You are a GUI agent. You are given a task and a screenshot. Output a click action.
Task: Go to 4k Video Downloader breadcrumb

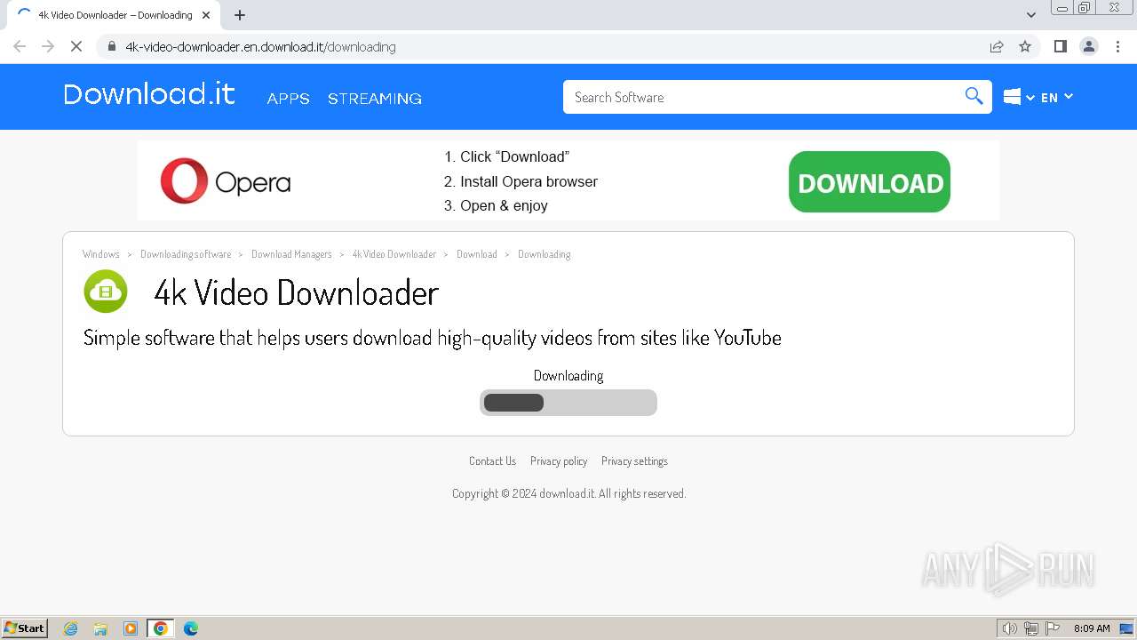(394, 254)
